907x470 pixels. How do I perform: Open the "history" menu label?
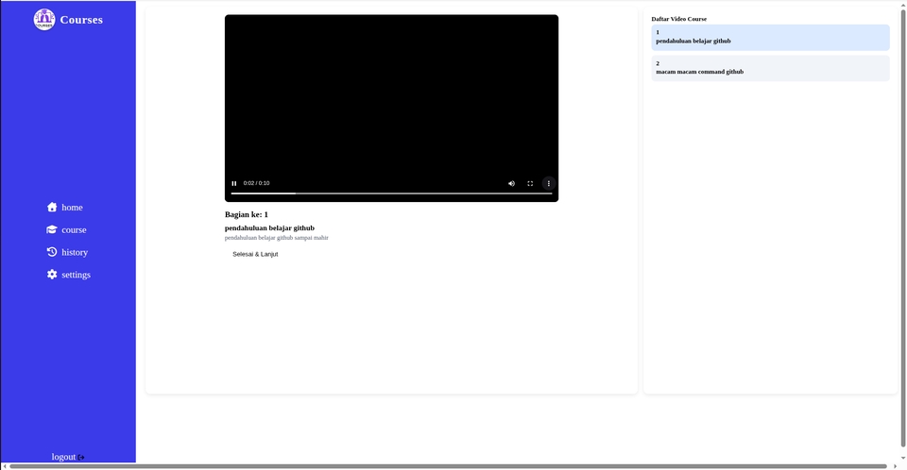(x=75, y=252)
